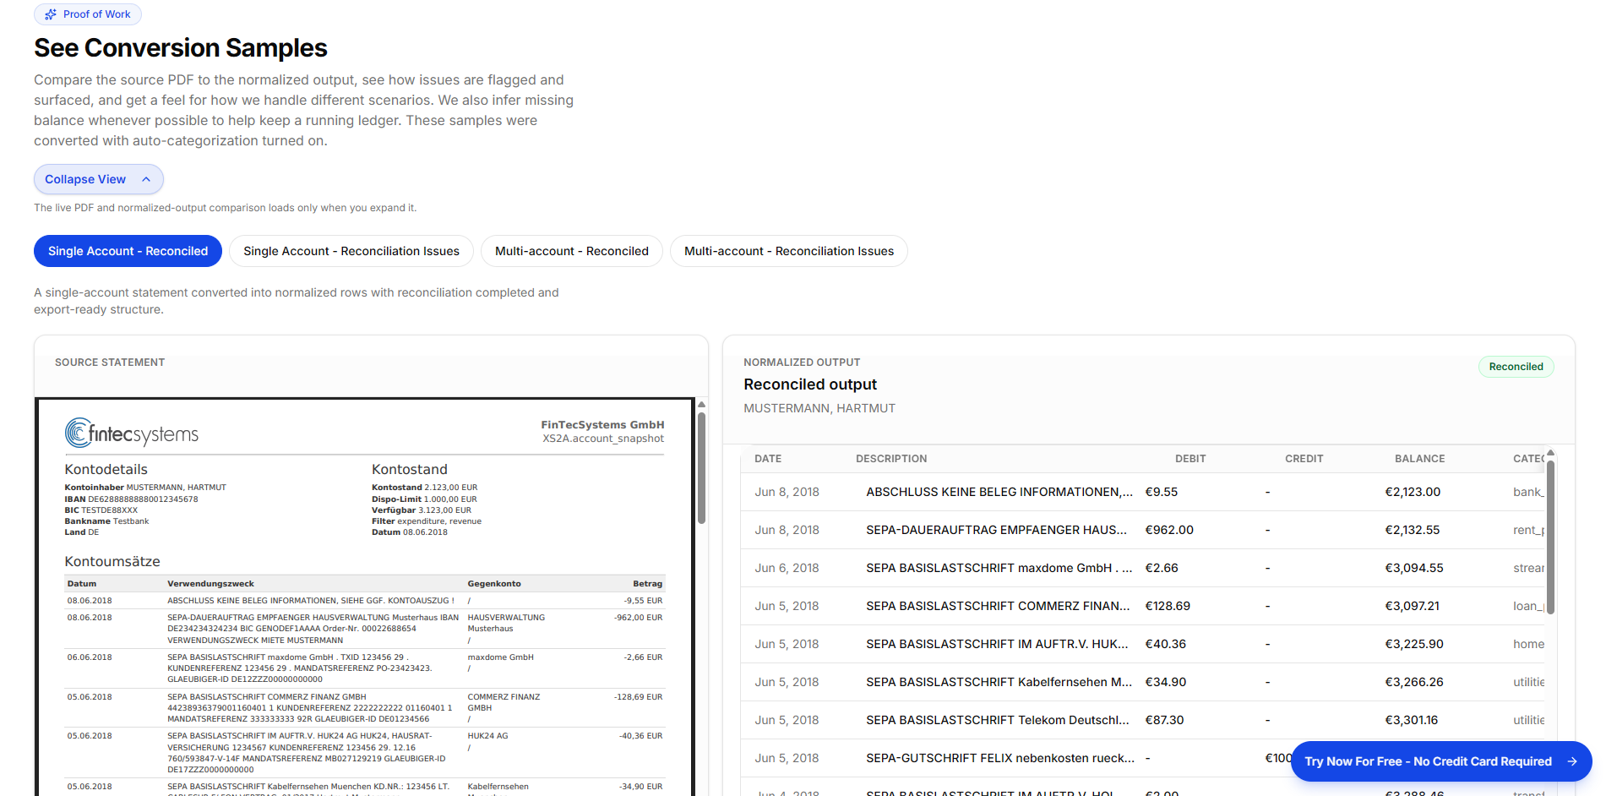The height and width of the screenshot is (796, 1606).
Task: Click the arrow icon inside the Try Now button
Action: [x=1571, y=761]
